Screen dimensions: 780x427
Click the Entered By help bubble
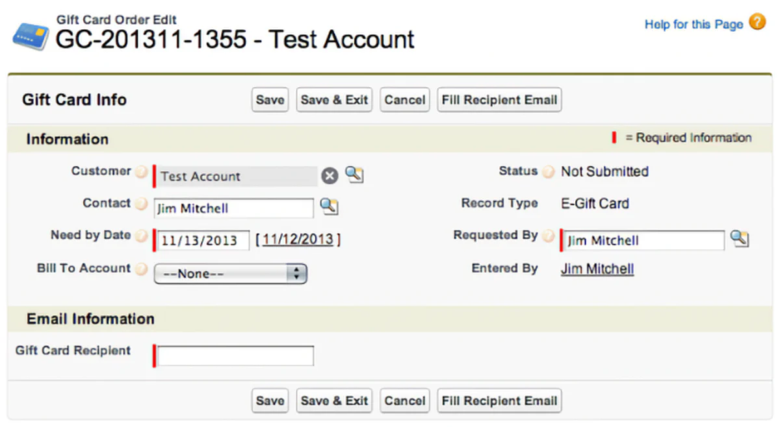point(548,267)
